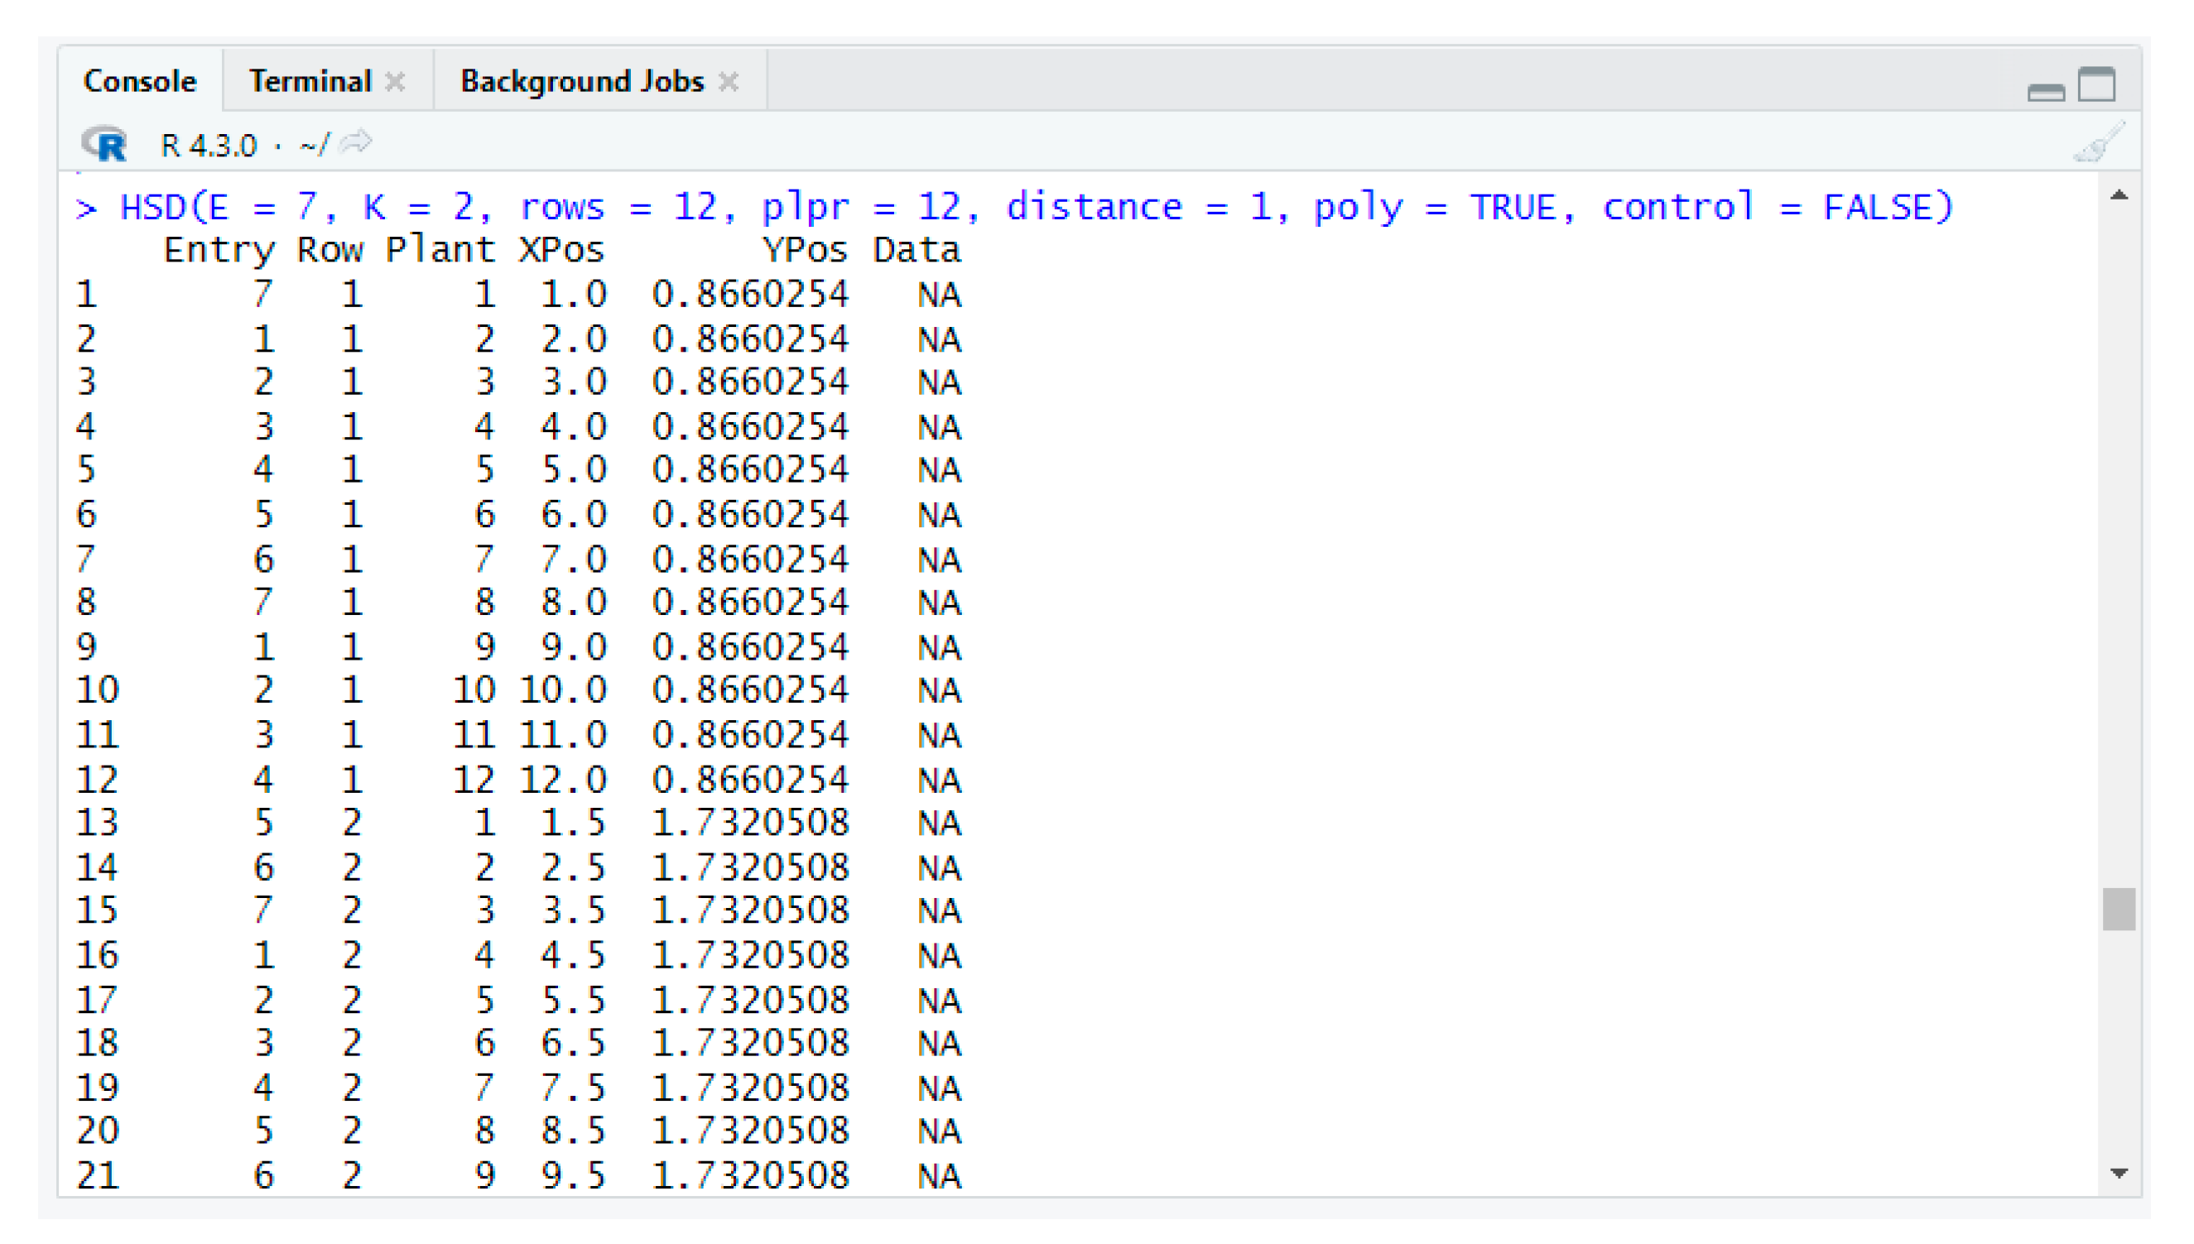Switch to Background Jobs tab
Screen dimensions: 2194x1244
581,81
